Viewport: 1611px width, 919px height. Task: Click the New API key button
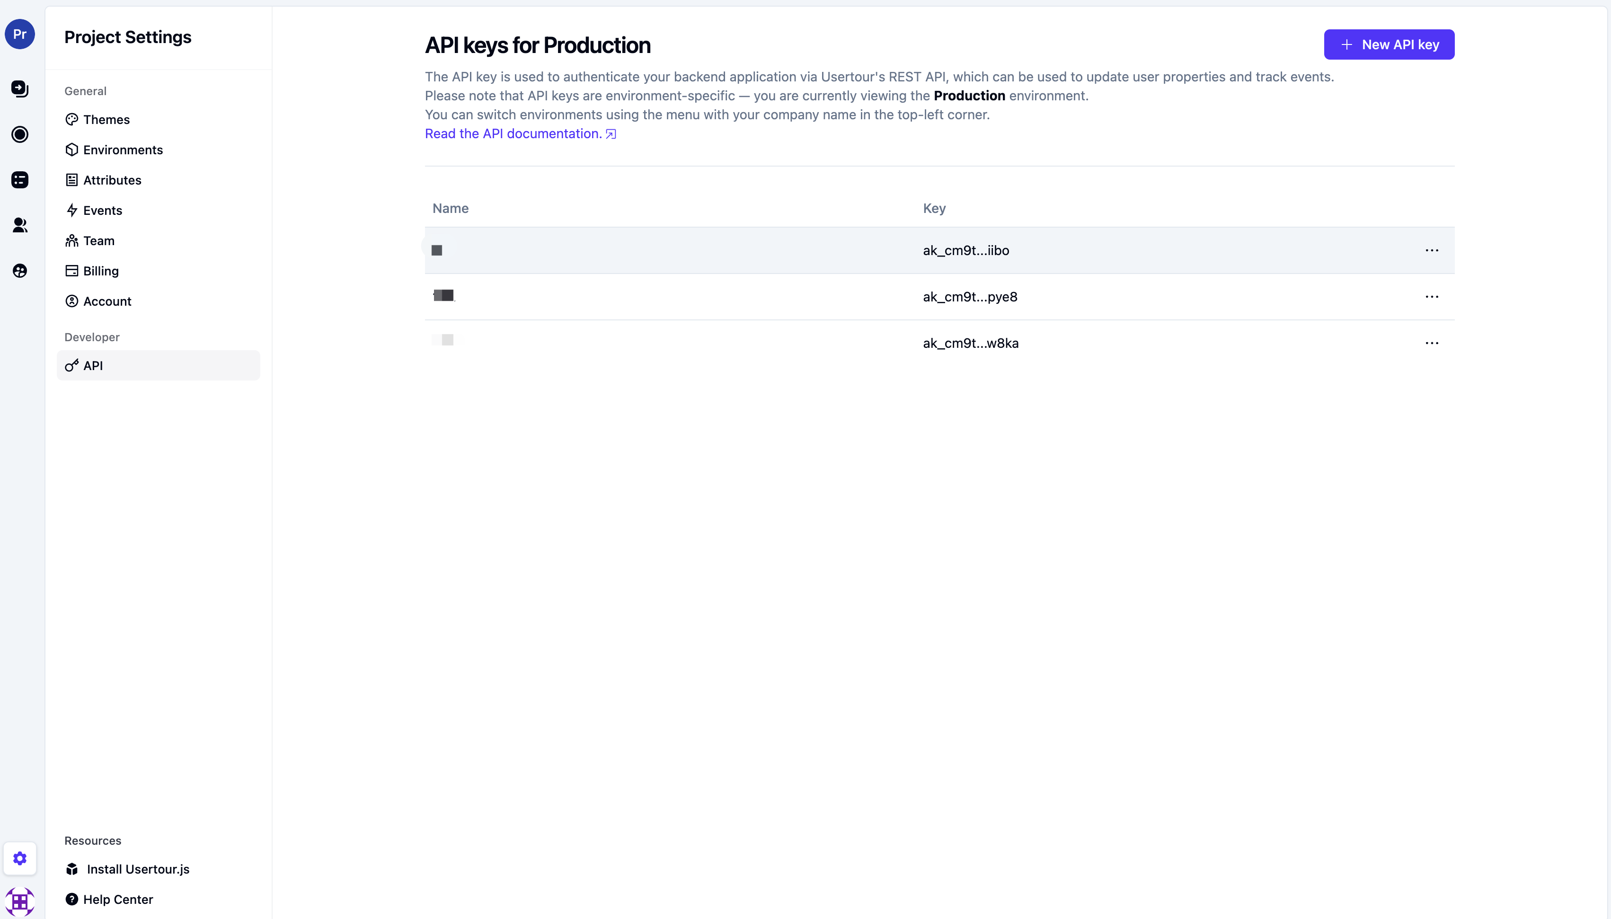(1388, 45)
